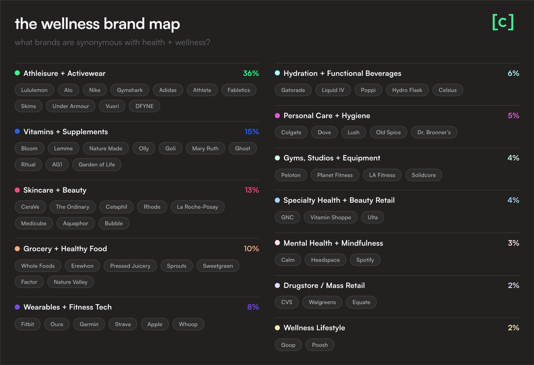
Task: Click the Fabletics pill
Action: coord(239,90)
